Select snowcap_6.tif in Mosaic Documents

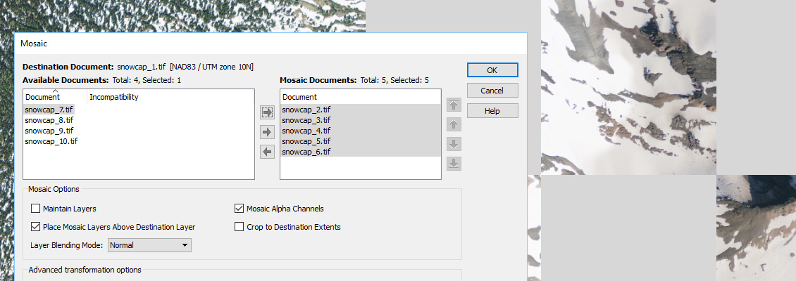click(361, 152)
